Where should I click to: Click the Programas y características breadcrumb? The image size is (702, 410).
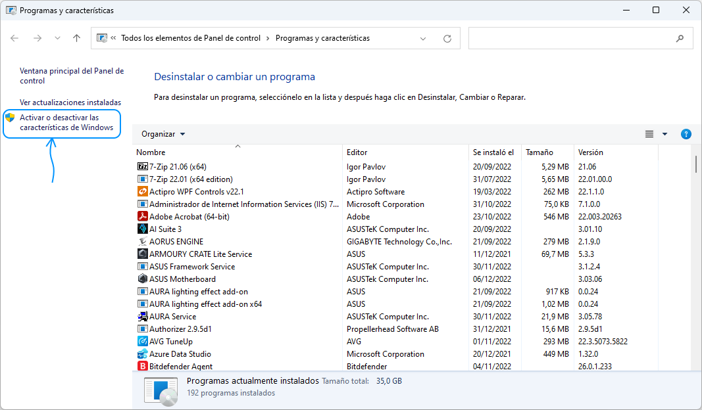pyautogui.click(x=323, y=39)
